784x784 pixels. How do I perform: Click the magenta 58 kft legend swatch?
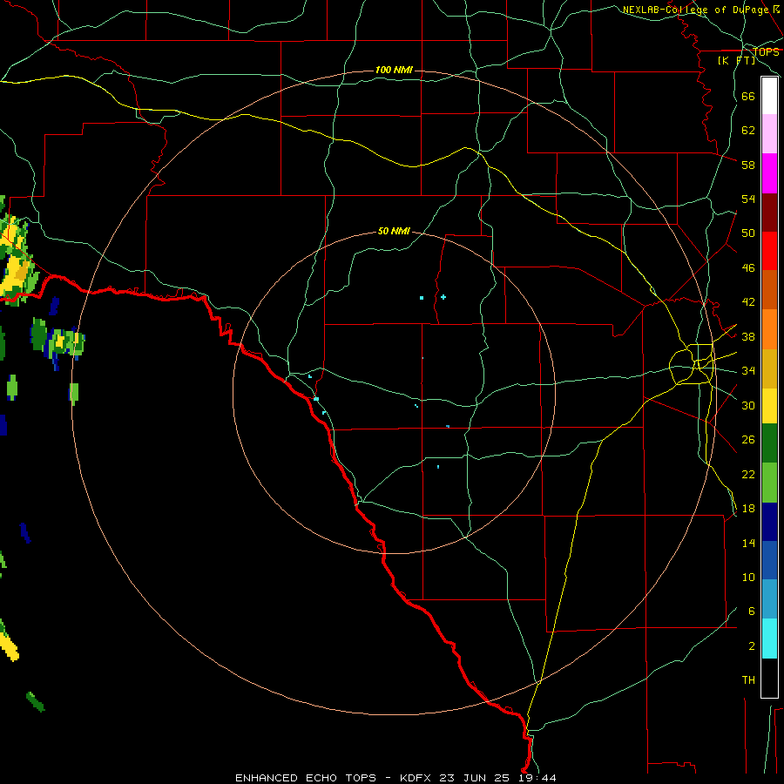769,173
